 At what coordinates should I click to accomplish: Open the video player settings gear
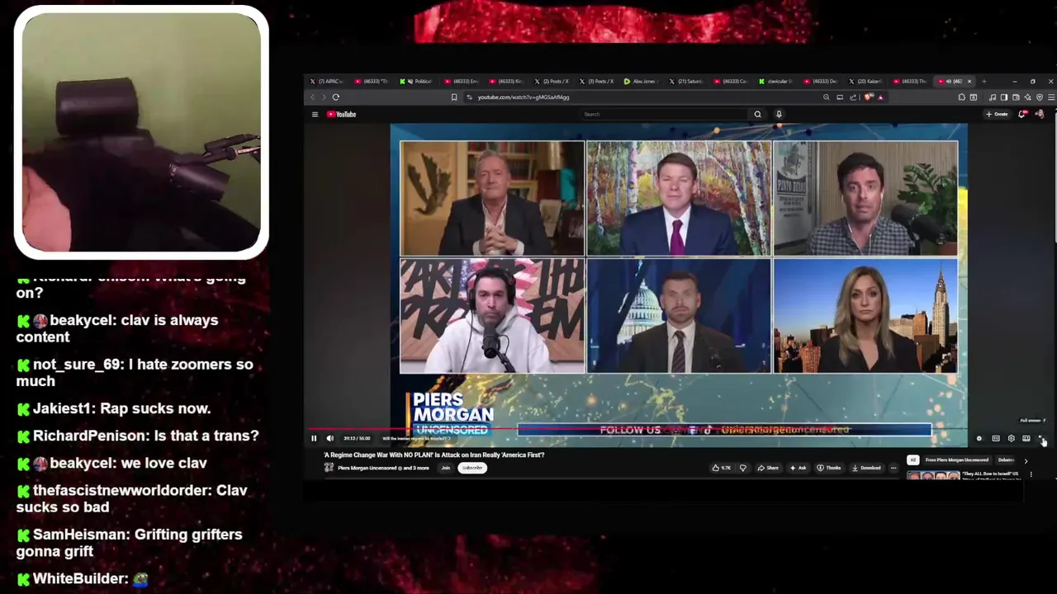tap(1011, 438)
